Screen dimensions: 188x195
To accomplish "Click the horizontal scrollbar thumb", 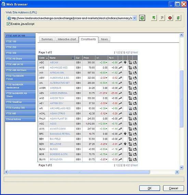I will (x=79, y=172).
